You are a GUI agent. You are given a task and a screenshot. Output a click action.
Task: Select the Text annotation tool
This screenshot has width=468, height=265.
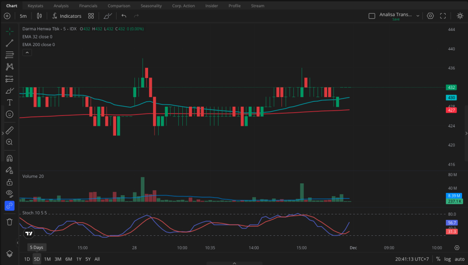click(10, 103)
